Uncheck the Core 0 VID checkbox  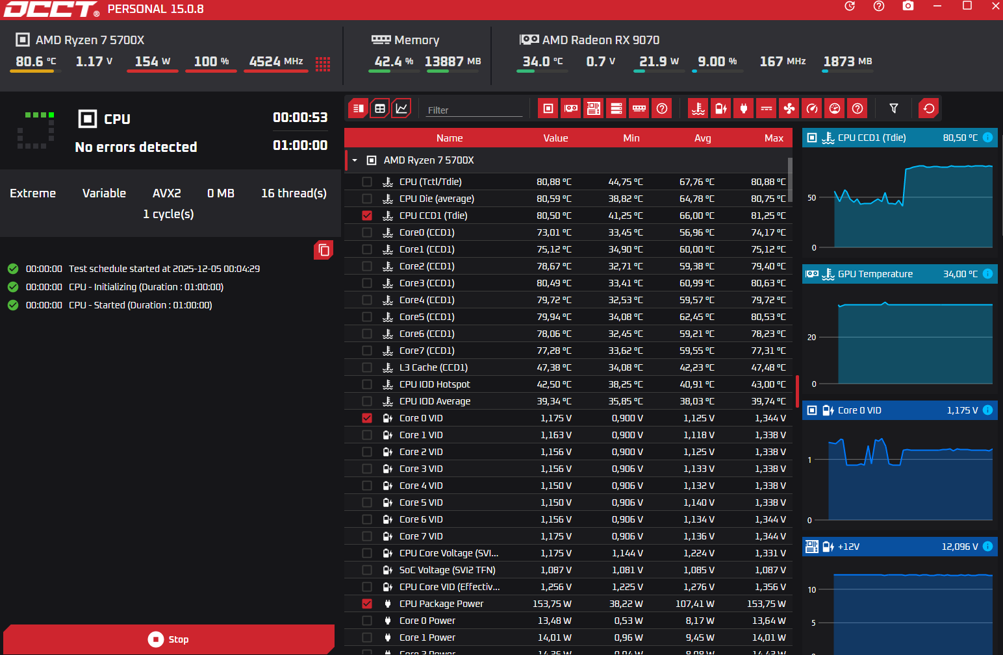pos(367,418)
